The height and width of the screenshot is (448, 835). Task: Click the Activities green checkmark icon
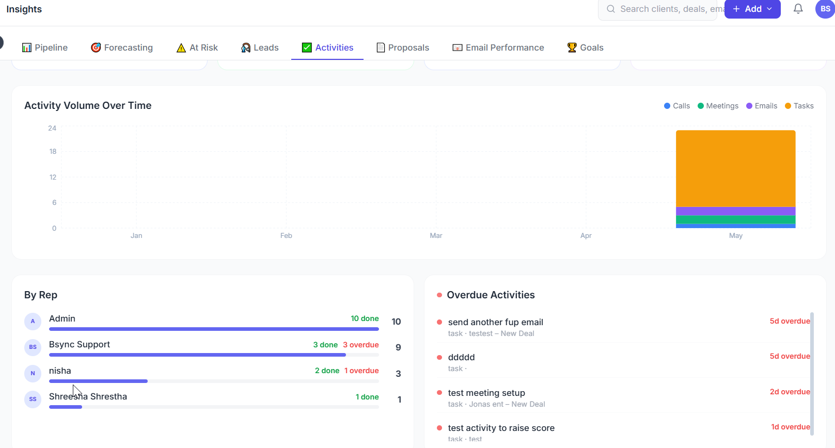pos(307,47)
